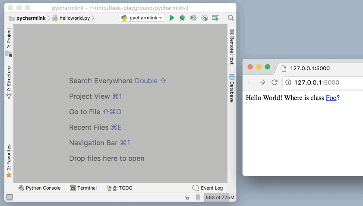Toggle tool window buttons square icon
Screen dimensions: 363x206
pos(9,197)
